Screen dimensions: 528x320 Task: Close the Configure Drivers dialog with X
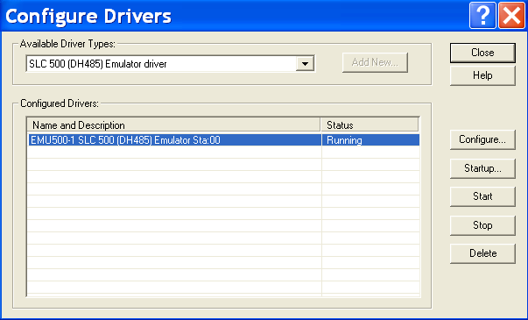click(511, 15)
